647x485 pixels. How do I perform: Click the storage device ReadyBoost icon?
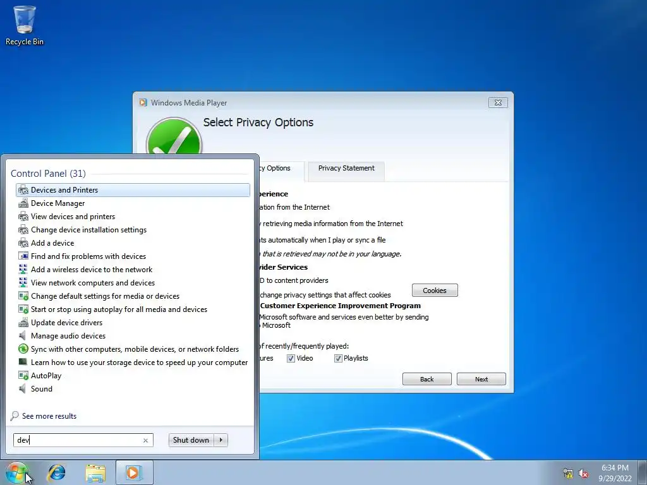tap(23, 362)
